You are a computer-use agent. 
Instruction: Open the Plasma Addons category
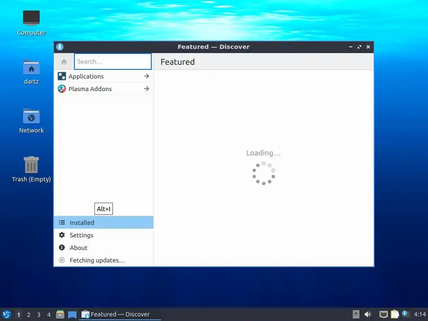(104, 89)
